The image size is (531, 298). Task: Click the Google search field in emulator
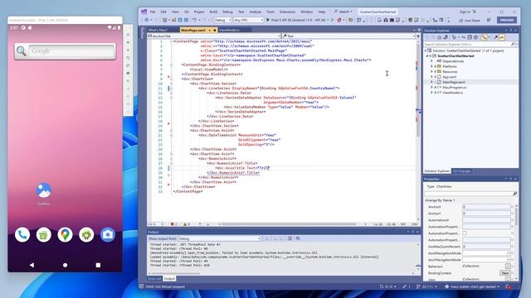(x=71, y=51)
